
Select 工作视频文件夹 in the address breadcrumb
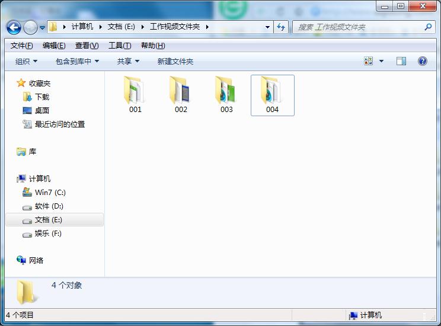tap(175, 27)
